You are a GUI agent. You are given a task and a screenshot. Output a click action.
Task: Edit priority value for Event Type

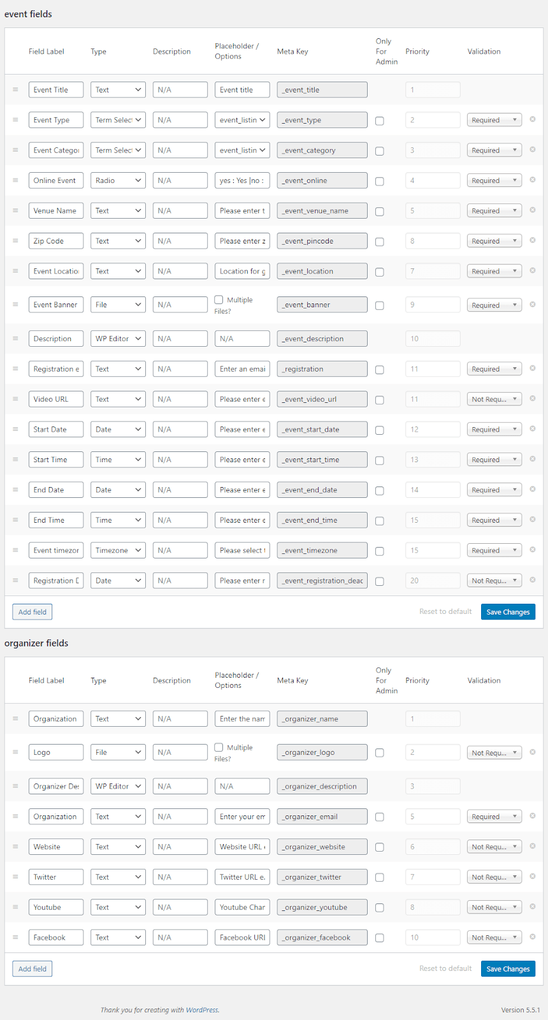click(x=433, y=120)
